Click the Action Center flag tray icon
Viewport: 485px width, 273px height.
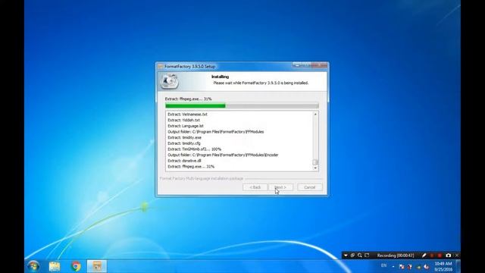402,266
